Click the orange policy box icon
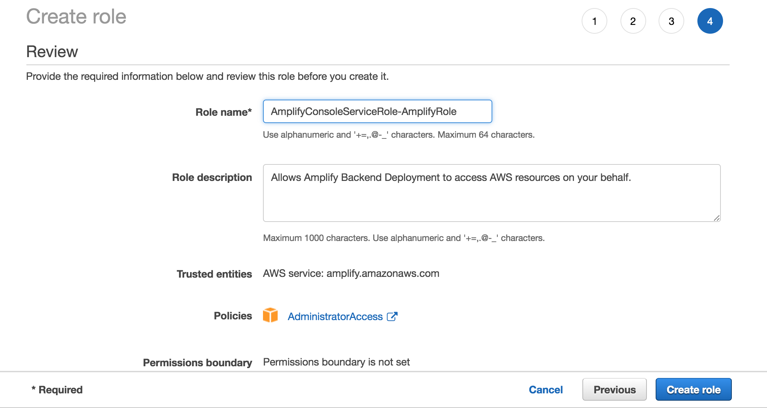The height and width of the screenshot is (408, 767). (270, 315)
